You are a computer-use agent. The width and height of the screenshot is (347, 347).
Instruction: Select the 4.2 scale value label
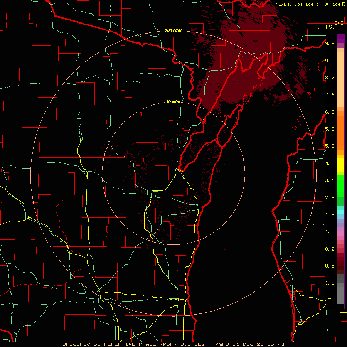[330, 163]
